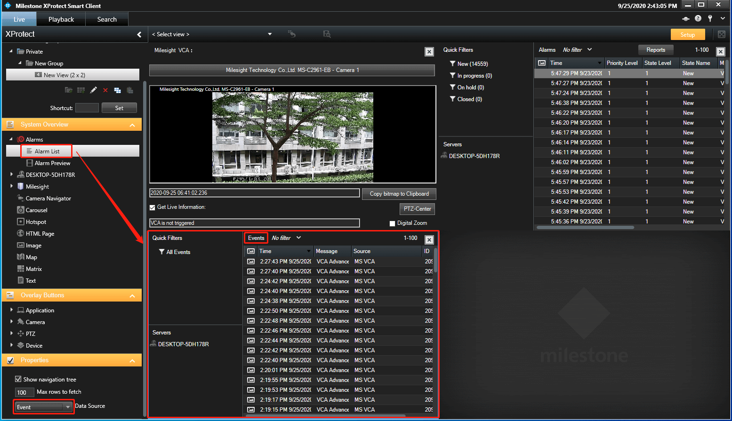
Task: Filter alarms by In progress (0)
Action: (471, 75)
